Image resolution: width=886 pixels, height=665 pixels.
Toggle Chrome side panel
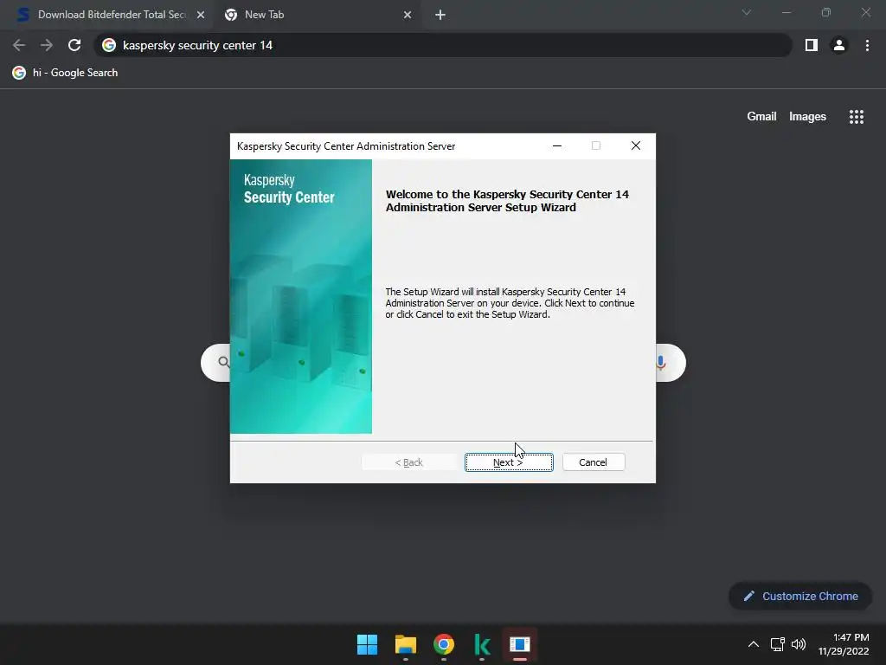click(812, 45)
